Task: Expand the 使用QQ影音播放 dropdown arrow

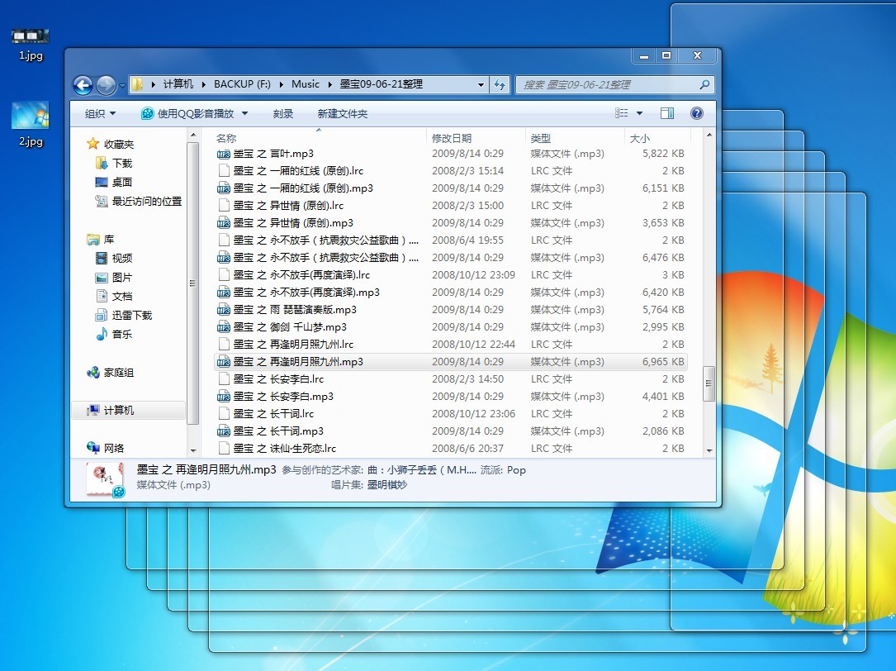Action: tap(245, 113)
